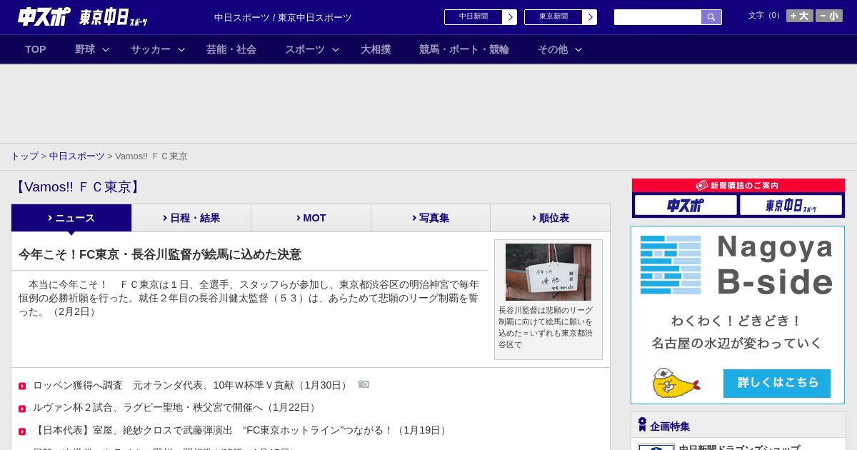Click the search magnifier button
The height and width of the screenshot is (450, 857).
click(x=711, y=17)
